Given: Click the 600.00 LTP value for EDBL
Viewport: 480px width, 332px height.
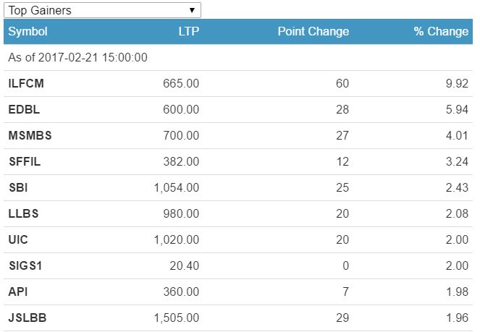Looking at the screenshot, I should pos(182,110).
